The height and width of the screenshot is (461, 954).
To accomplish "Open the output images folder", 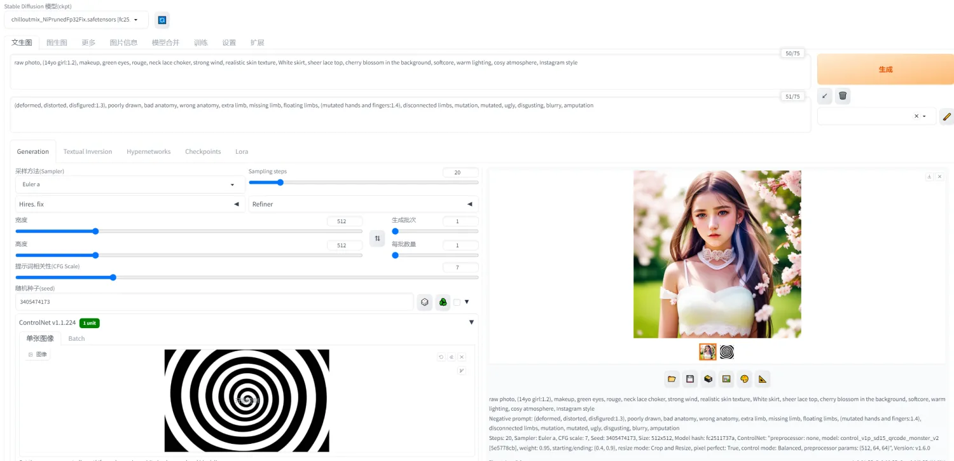I will [672, 380].
